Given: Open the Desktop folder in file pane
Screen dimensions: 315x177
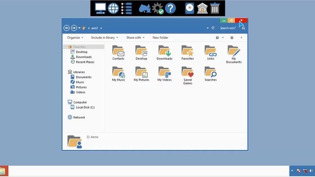Looking at the screenshot, I should pyautogui.click(x=141, y=53).
